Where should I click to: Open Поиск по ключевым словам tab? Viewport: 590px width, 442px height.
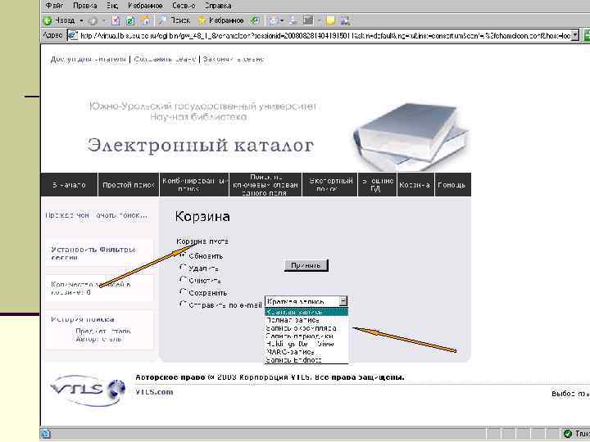pos(265,185)
